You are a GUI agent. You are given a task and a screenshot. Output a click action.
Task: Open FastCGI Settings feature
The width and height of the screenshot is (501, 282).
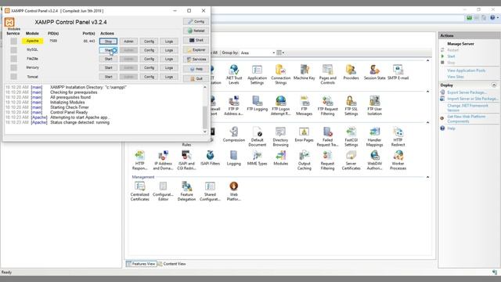click(x=351, y=136)
